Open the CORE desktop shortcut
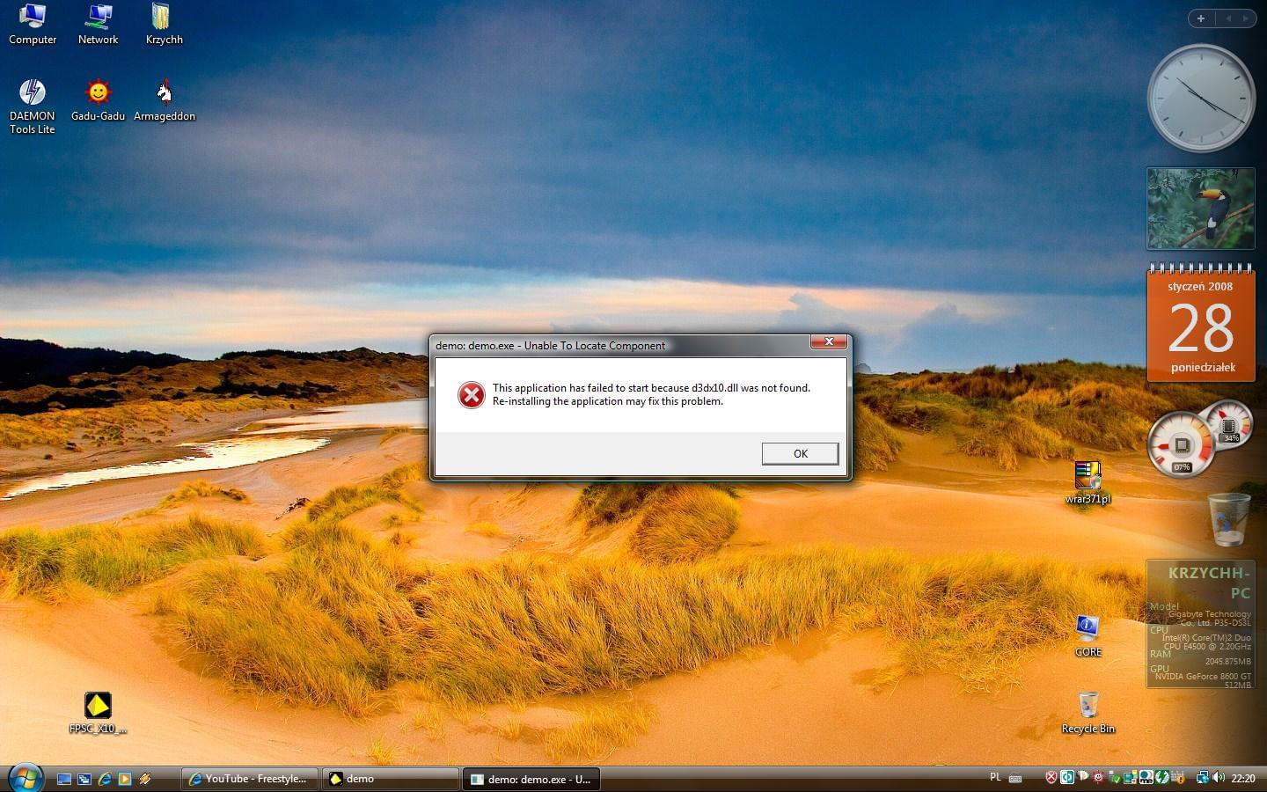This screenshot has width=1267, height=792. pos(1088,628)
